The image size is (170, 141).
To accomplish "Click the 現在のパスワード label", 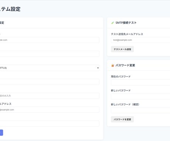I will 121,76.
